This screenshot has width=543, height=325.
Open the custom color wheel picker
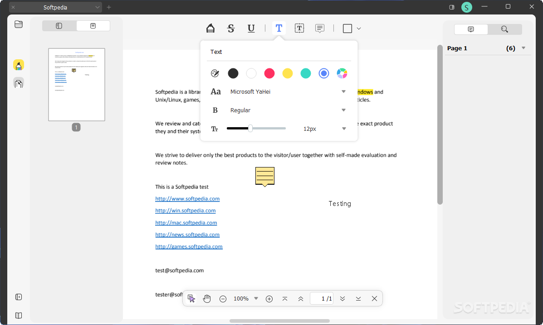pyautogui.click(x=342, y=73)
